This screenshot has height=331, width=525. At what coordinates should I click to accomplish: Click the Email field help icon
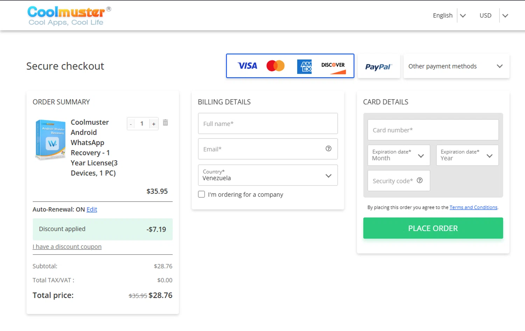328,148
